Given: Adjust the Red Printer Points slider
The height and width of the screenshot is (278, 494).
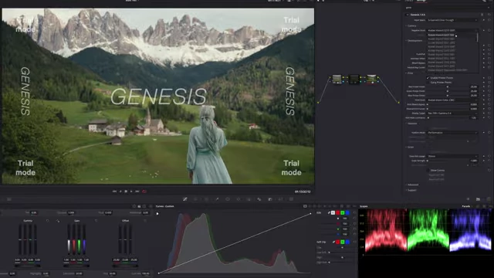Looking at the screenshot, I should click(x=448, y=86).
